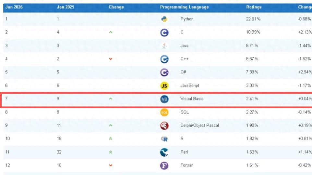
Task: Select the C# language name
Action: tap(183, 72)
